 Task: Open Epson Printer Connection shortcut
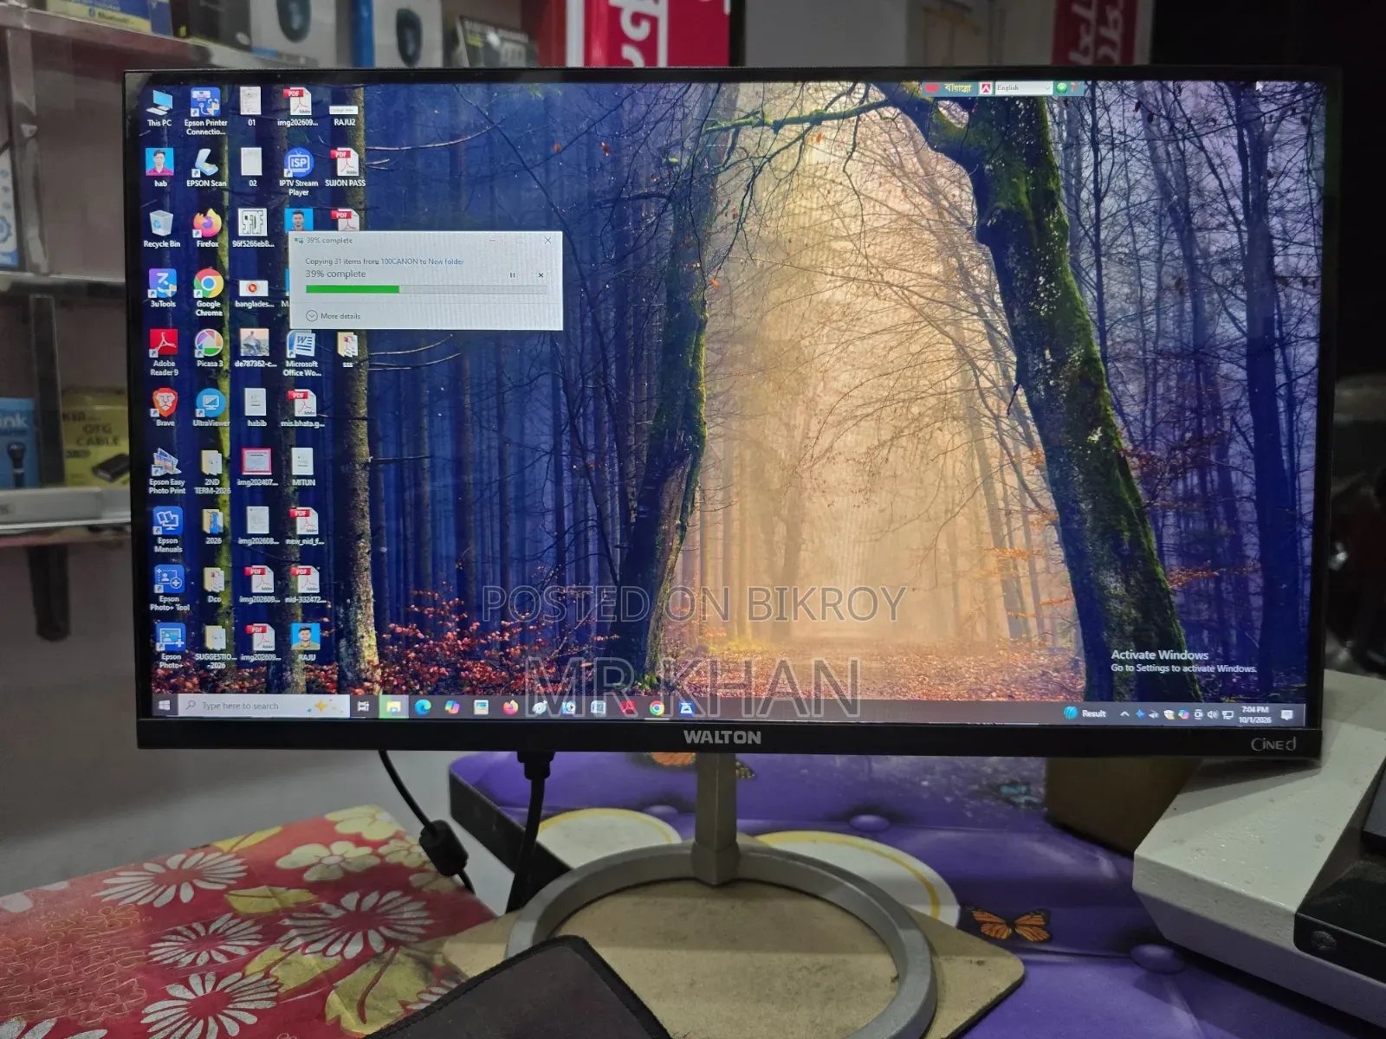[206, 112]
